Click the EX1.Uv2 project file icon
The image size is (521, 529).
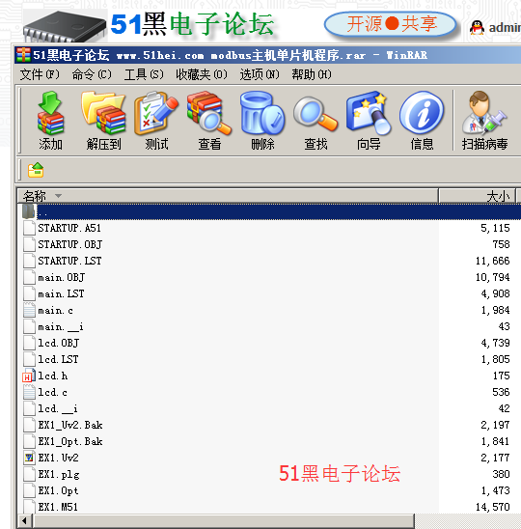(x=29, y=458)
